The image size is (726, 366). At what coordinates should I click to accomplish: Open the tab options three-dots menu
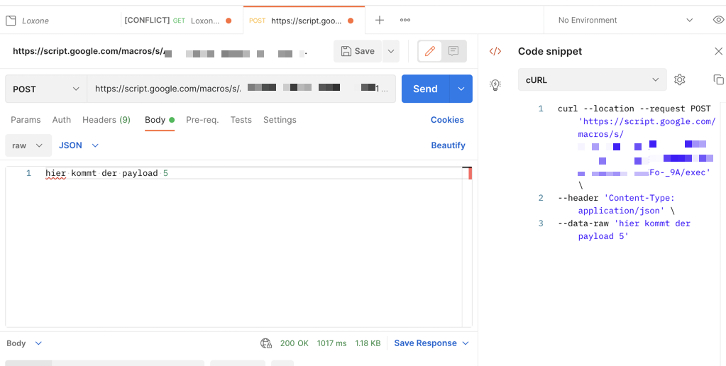point(405,20)
